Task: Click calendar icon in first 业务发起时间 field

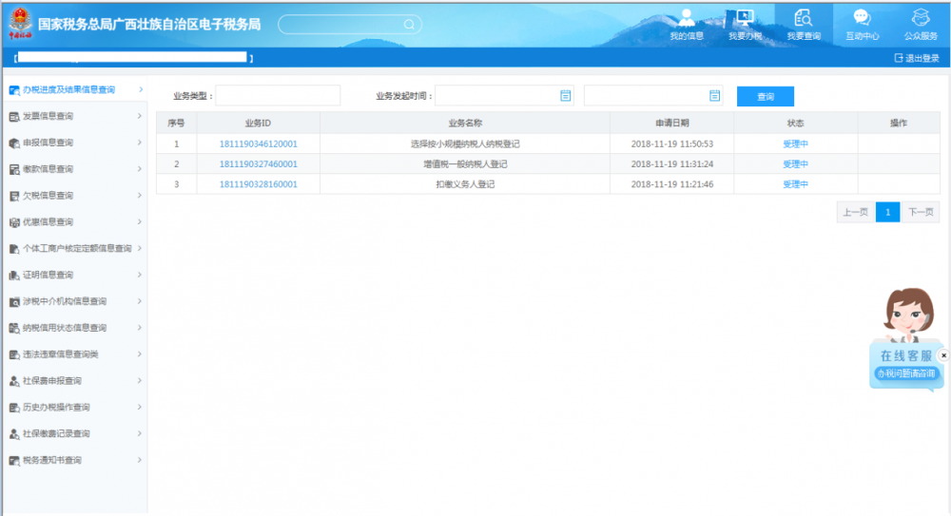Action: pyautogui.click(x=565, y=95)
